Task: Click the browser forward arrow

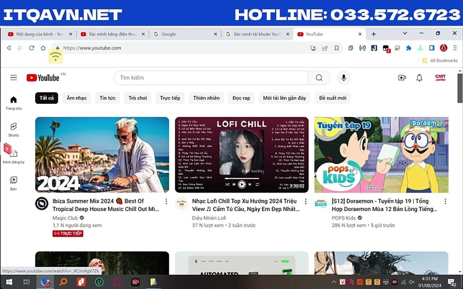Action: tap(20, 48)
